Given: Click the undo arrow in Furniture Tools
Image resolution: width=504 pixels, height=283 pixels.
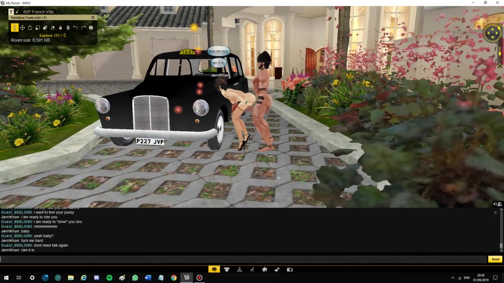Looking at the screenshot, I should (x=76, y=28).
